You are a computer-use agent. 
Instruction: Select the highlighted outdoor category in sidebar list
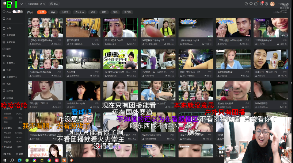7,118
